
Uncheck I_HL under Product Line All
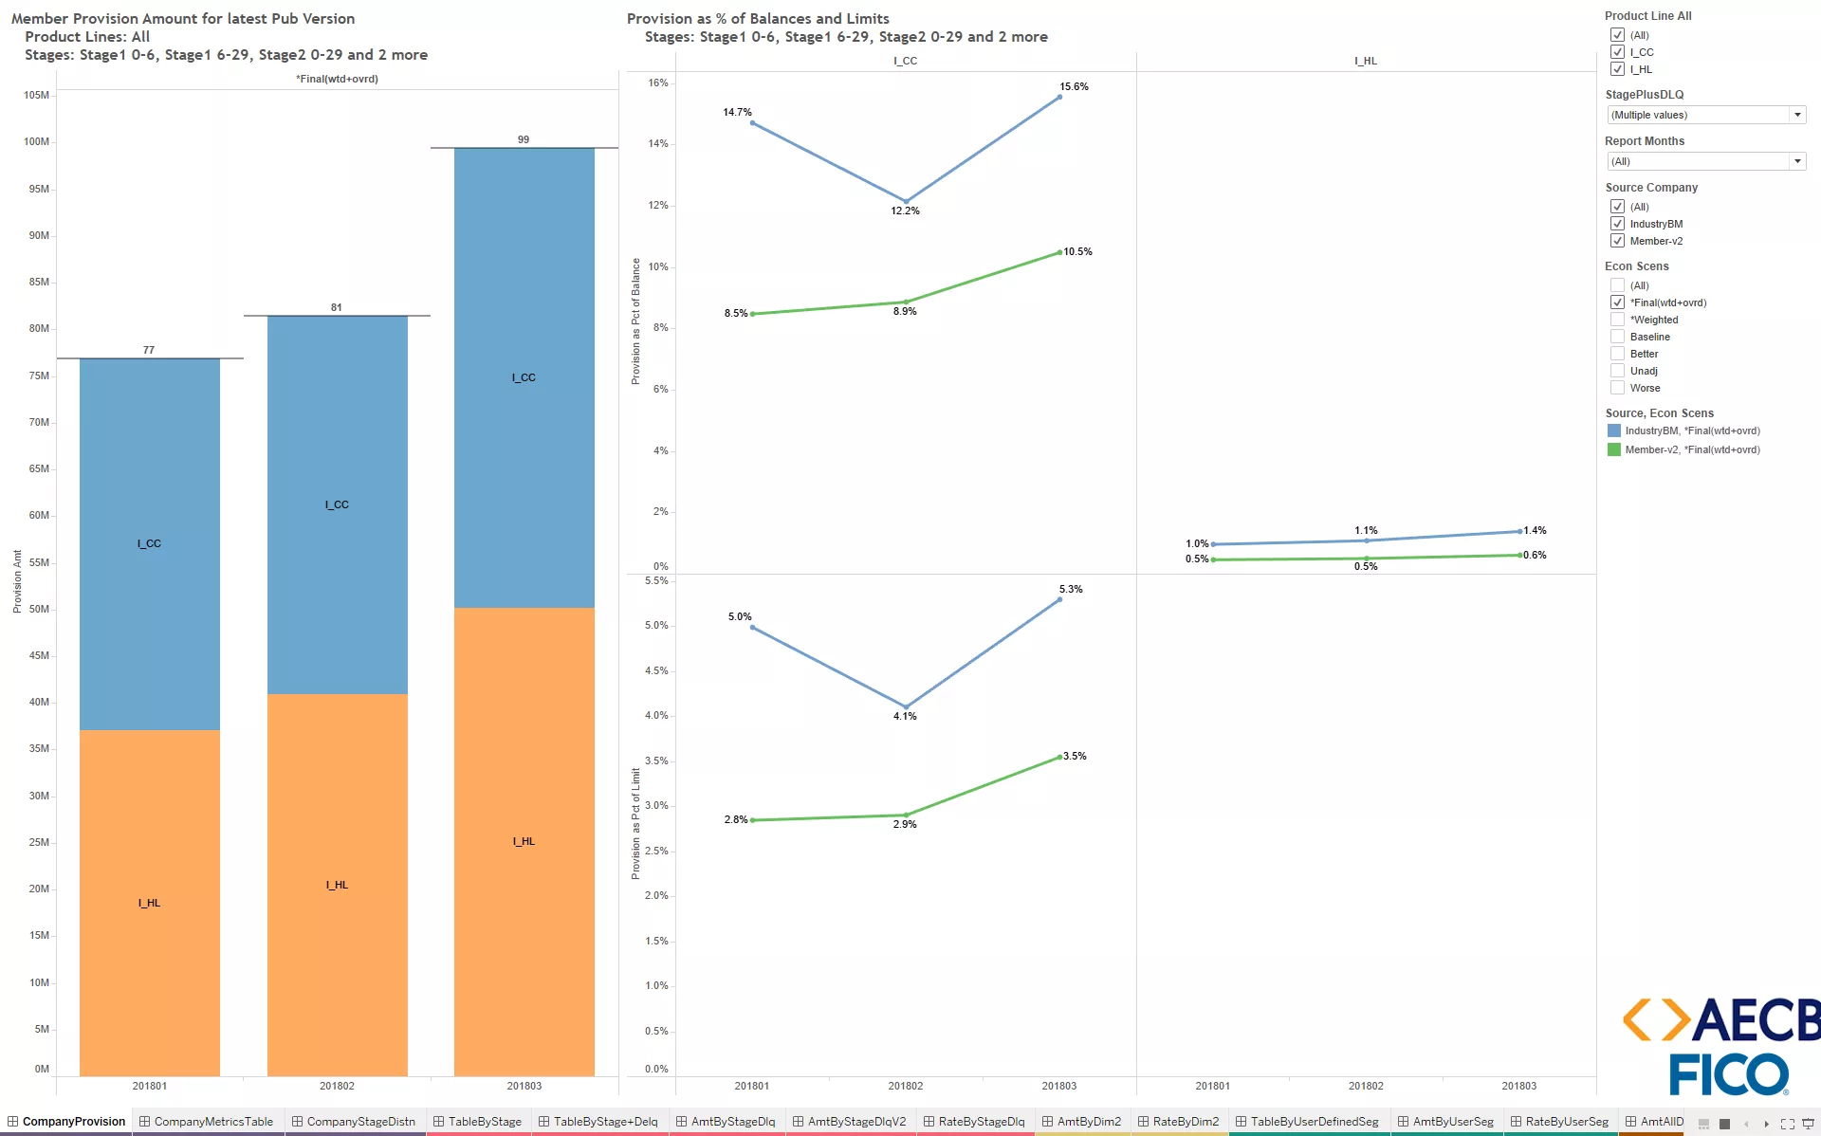(x=1618, y=69)
